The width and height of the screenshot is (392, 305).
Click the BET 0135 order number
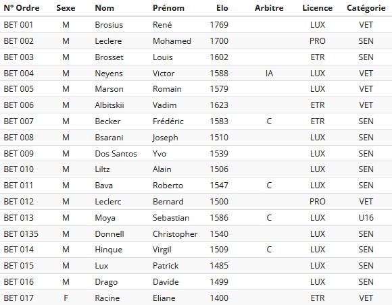click(21, 234)
